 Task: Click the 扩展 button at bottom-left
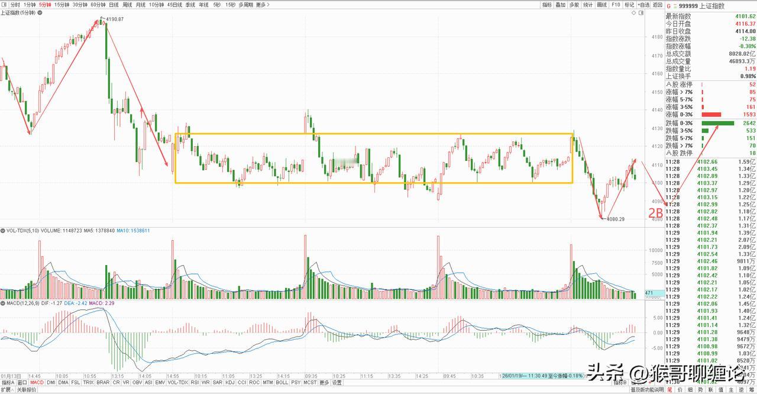7,390
